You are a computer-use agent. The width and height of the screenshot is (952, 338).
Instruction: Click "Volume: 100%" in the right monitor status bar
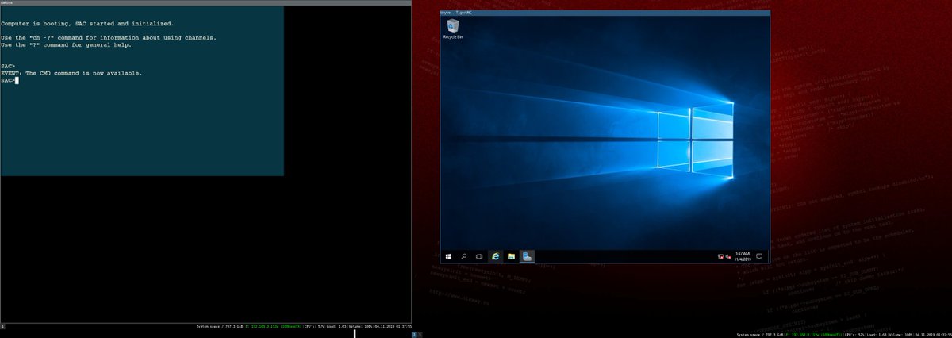point(900,335)
